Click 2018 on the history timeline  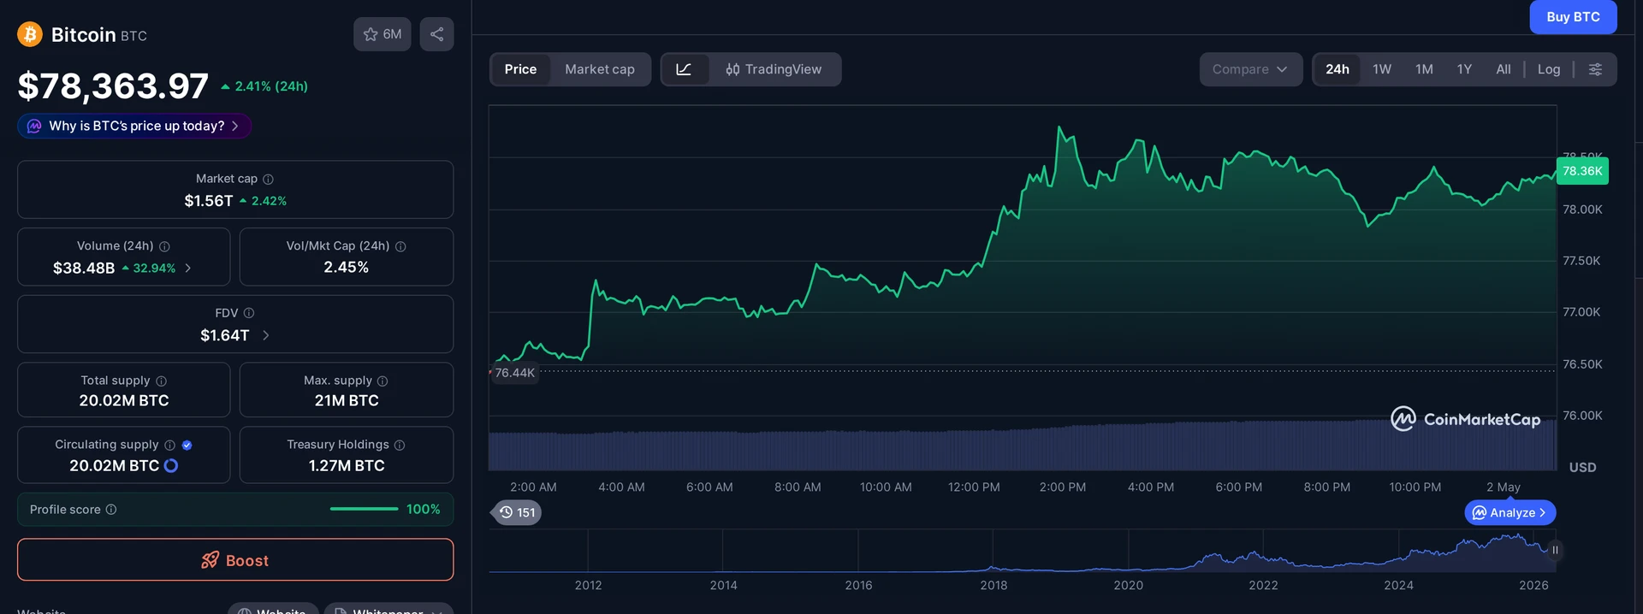(x=994, y=585)
